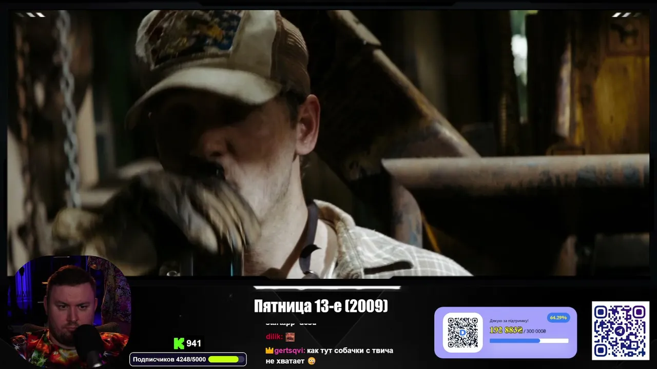
Task: Click the donation amount 192 883₴
Action: pyautogui.click(x=506, y=331)
